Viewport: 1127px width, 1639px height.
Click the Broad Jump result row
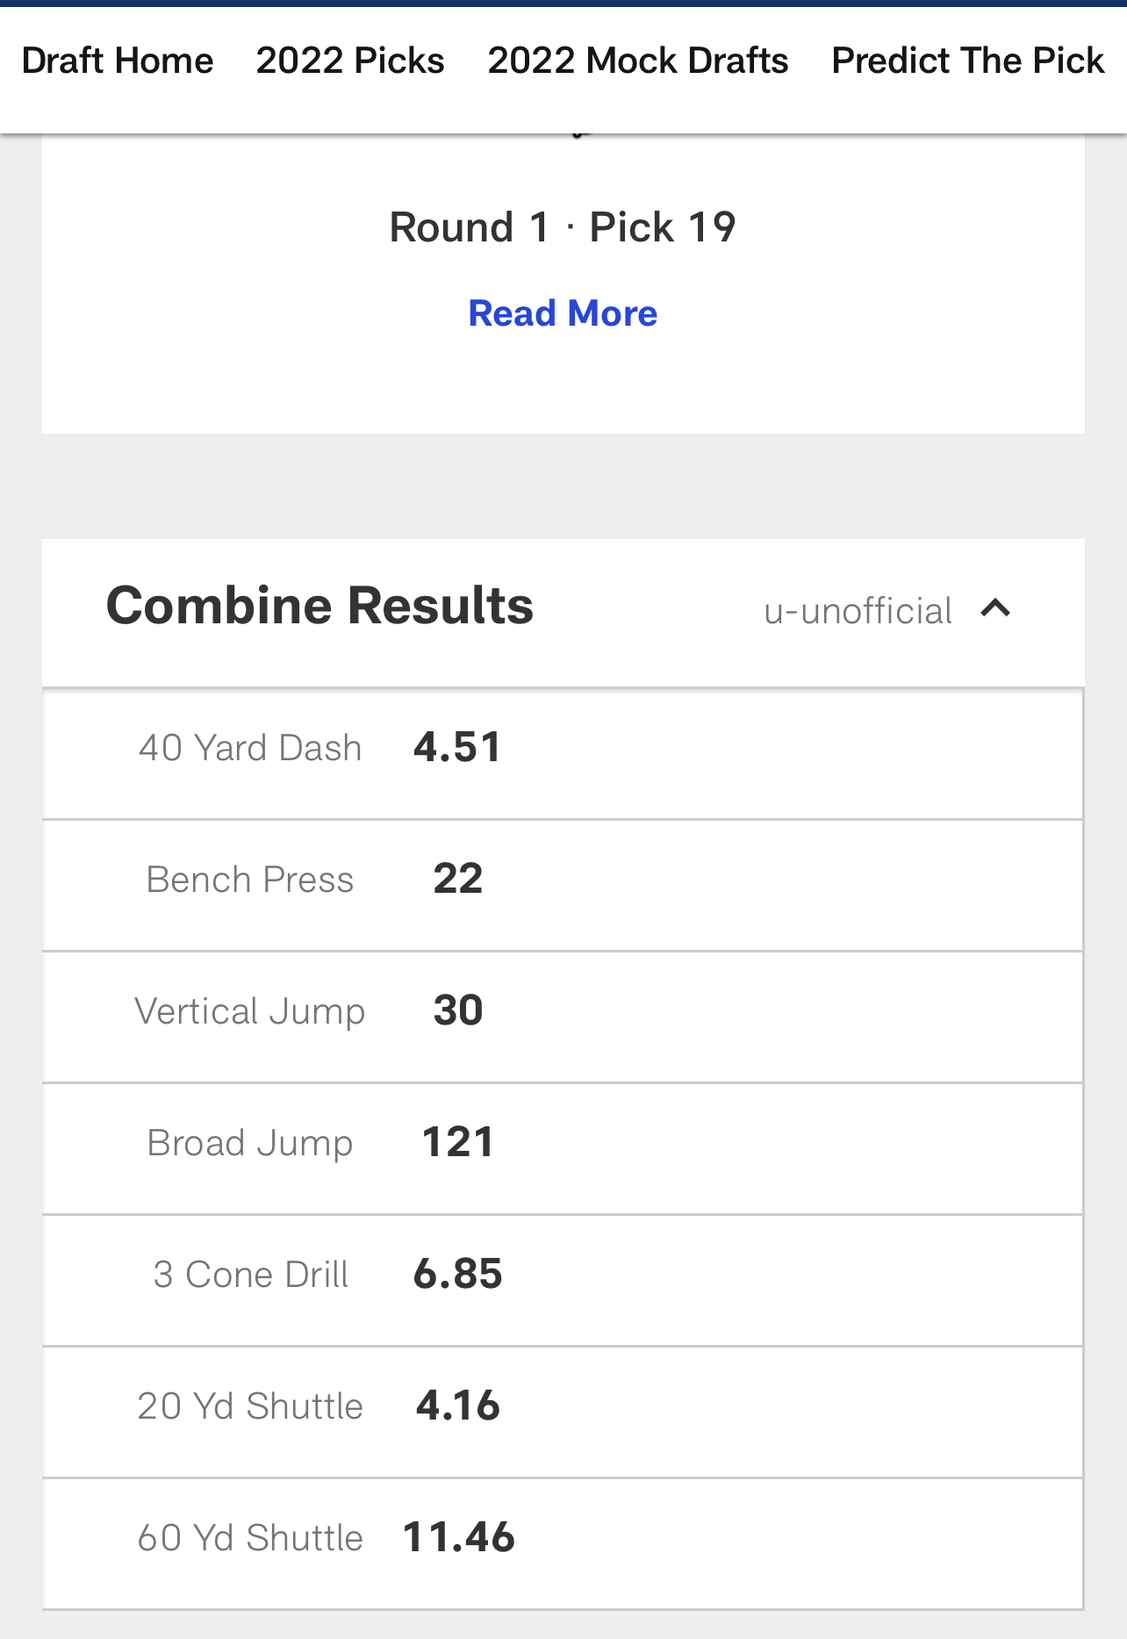click(x=563, y=1149)
